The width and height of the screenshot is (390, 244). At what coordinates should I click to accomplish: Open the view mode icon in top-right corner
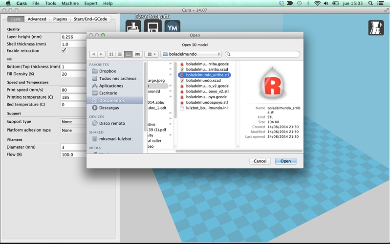(x=376, y=28)
